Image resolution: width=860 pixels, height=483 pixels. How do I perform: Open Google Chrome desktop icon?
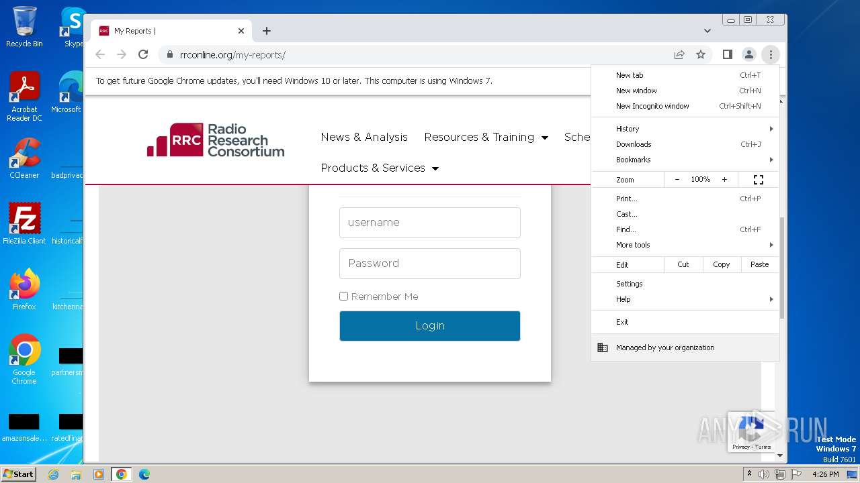pyautogui.click(x=24, y=360)
